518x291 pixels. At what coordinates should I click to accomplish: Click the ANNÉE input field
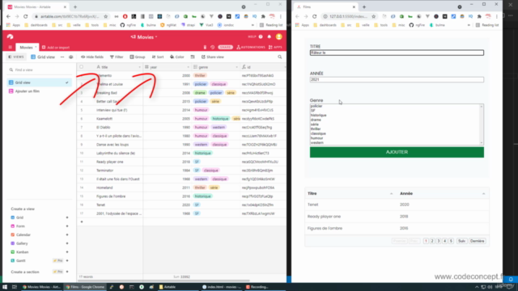pos(397,79)
